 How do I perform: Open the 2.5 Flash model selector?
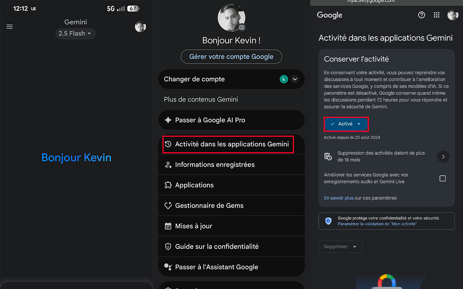tap(75, 34)
